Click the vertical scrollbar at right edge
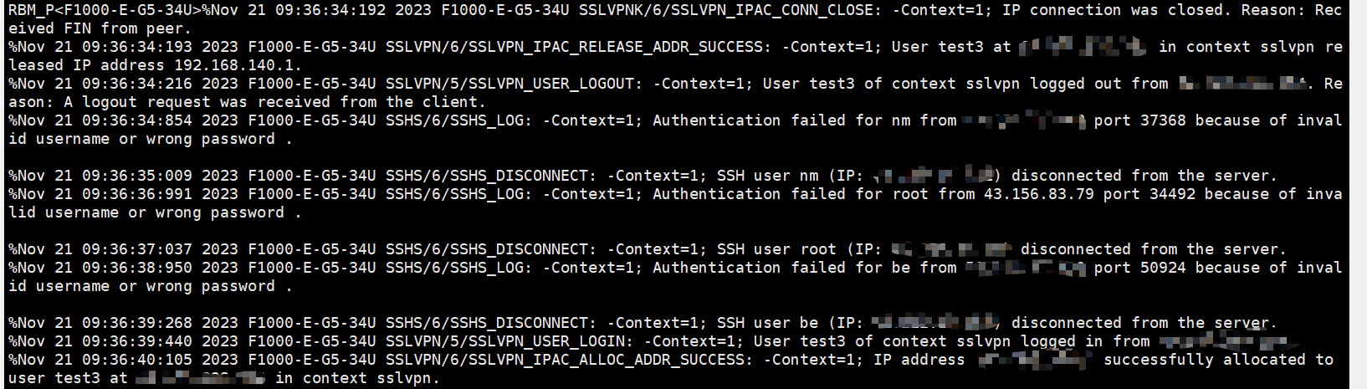 pyautogui.click(x=1358, y=194)
